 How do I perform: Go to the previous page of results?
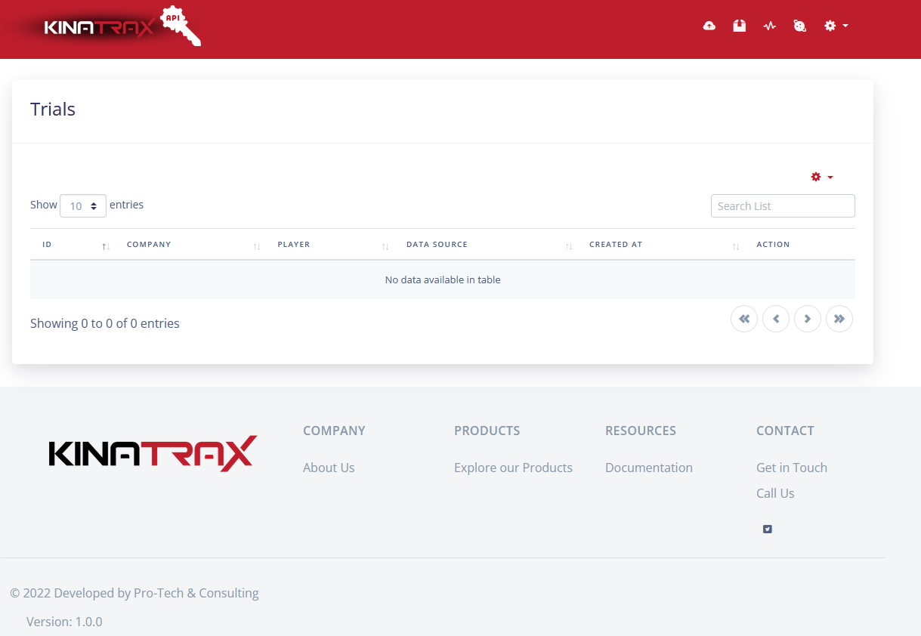[x=776, y=319]
